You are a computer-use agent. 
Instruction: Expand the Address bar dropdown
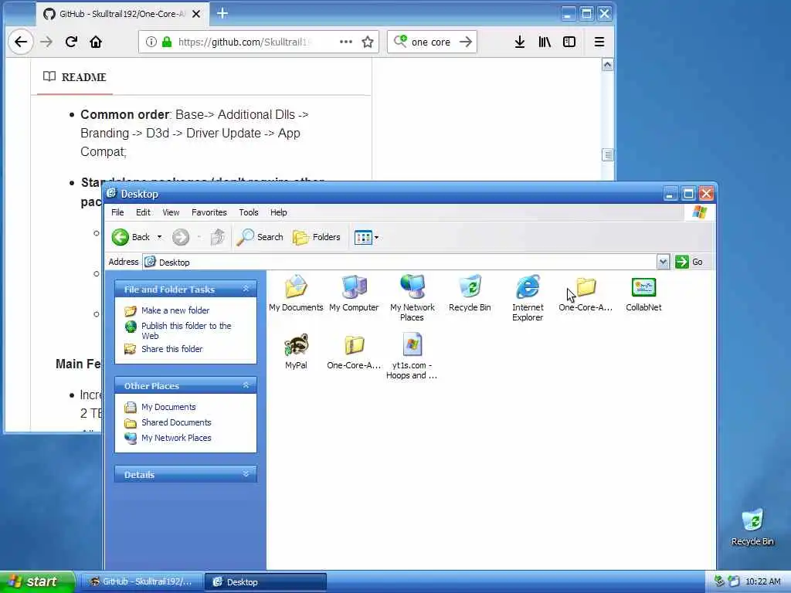[x=663, y=262]
